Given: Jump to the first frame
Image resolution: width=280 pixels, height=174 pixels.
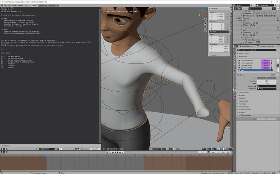Looking at the screenshot, I should pos(111,152).
